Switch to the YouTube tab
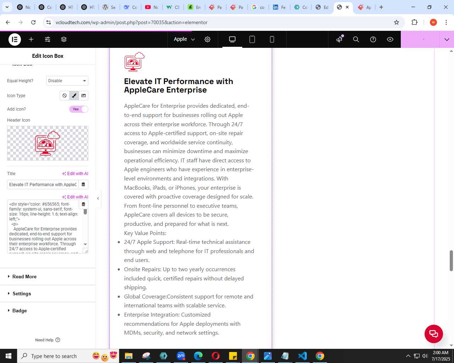This screenshot has height=363, width=454. (152, 7)
